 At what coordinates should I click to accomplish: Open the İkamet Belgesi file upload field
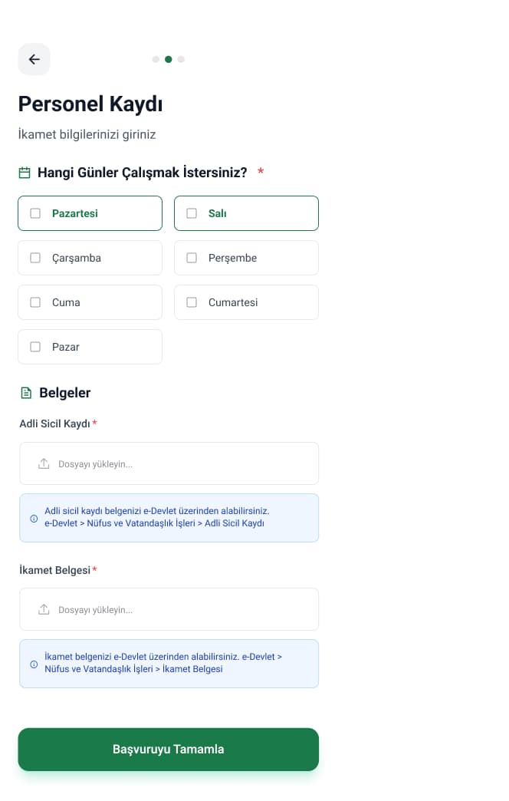[x=169, y=609]
